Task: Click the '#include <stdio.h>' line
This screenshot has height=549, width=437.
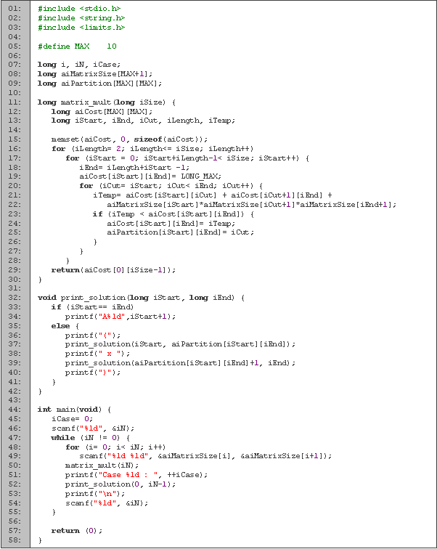Action: point(79,9)
